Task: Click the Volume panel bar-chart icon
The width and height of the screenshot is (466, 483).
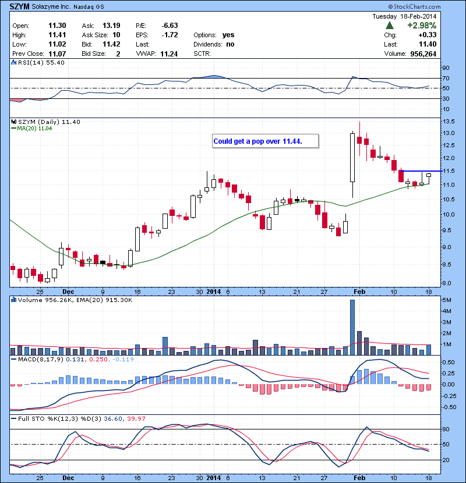Action: tap(13, 300)
